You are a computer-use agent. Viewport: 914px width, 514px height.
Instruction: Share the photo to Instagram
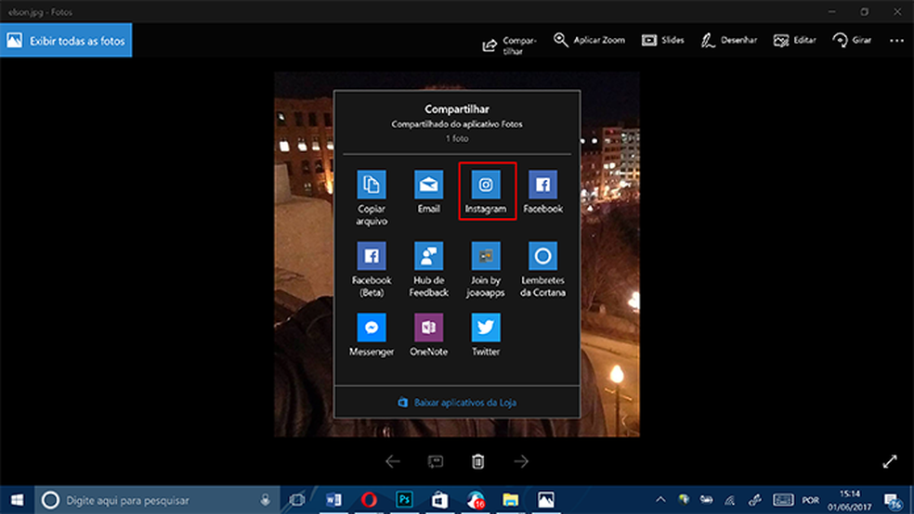[x=486, y=191]
